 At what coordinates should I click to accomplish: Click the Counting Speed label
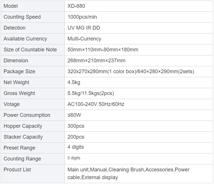pos(22,17)
